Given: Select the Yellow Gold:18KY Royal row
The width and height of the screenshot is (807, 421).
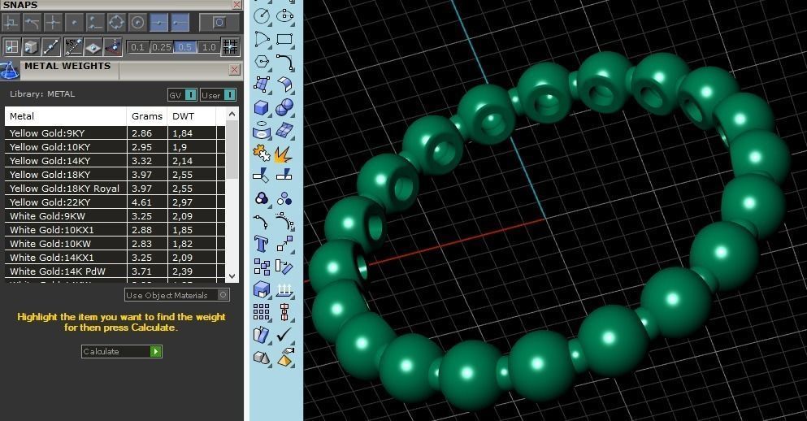Looking at the screenshot, I should pyautogui.click(x=115, y=189).
